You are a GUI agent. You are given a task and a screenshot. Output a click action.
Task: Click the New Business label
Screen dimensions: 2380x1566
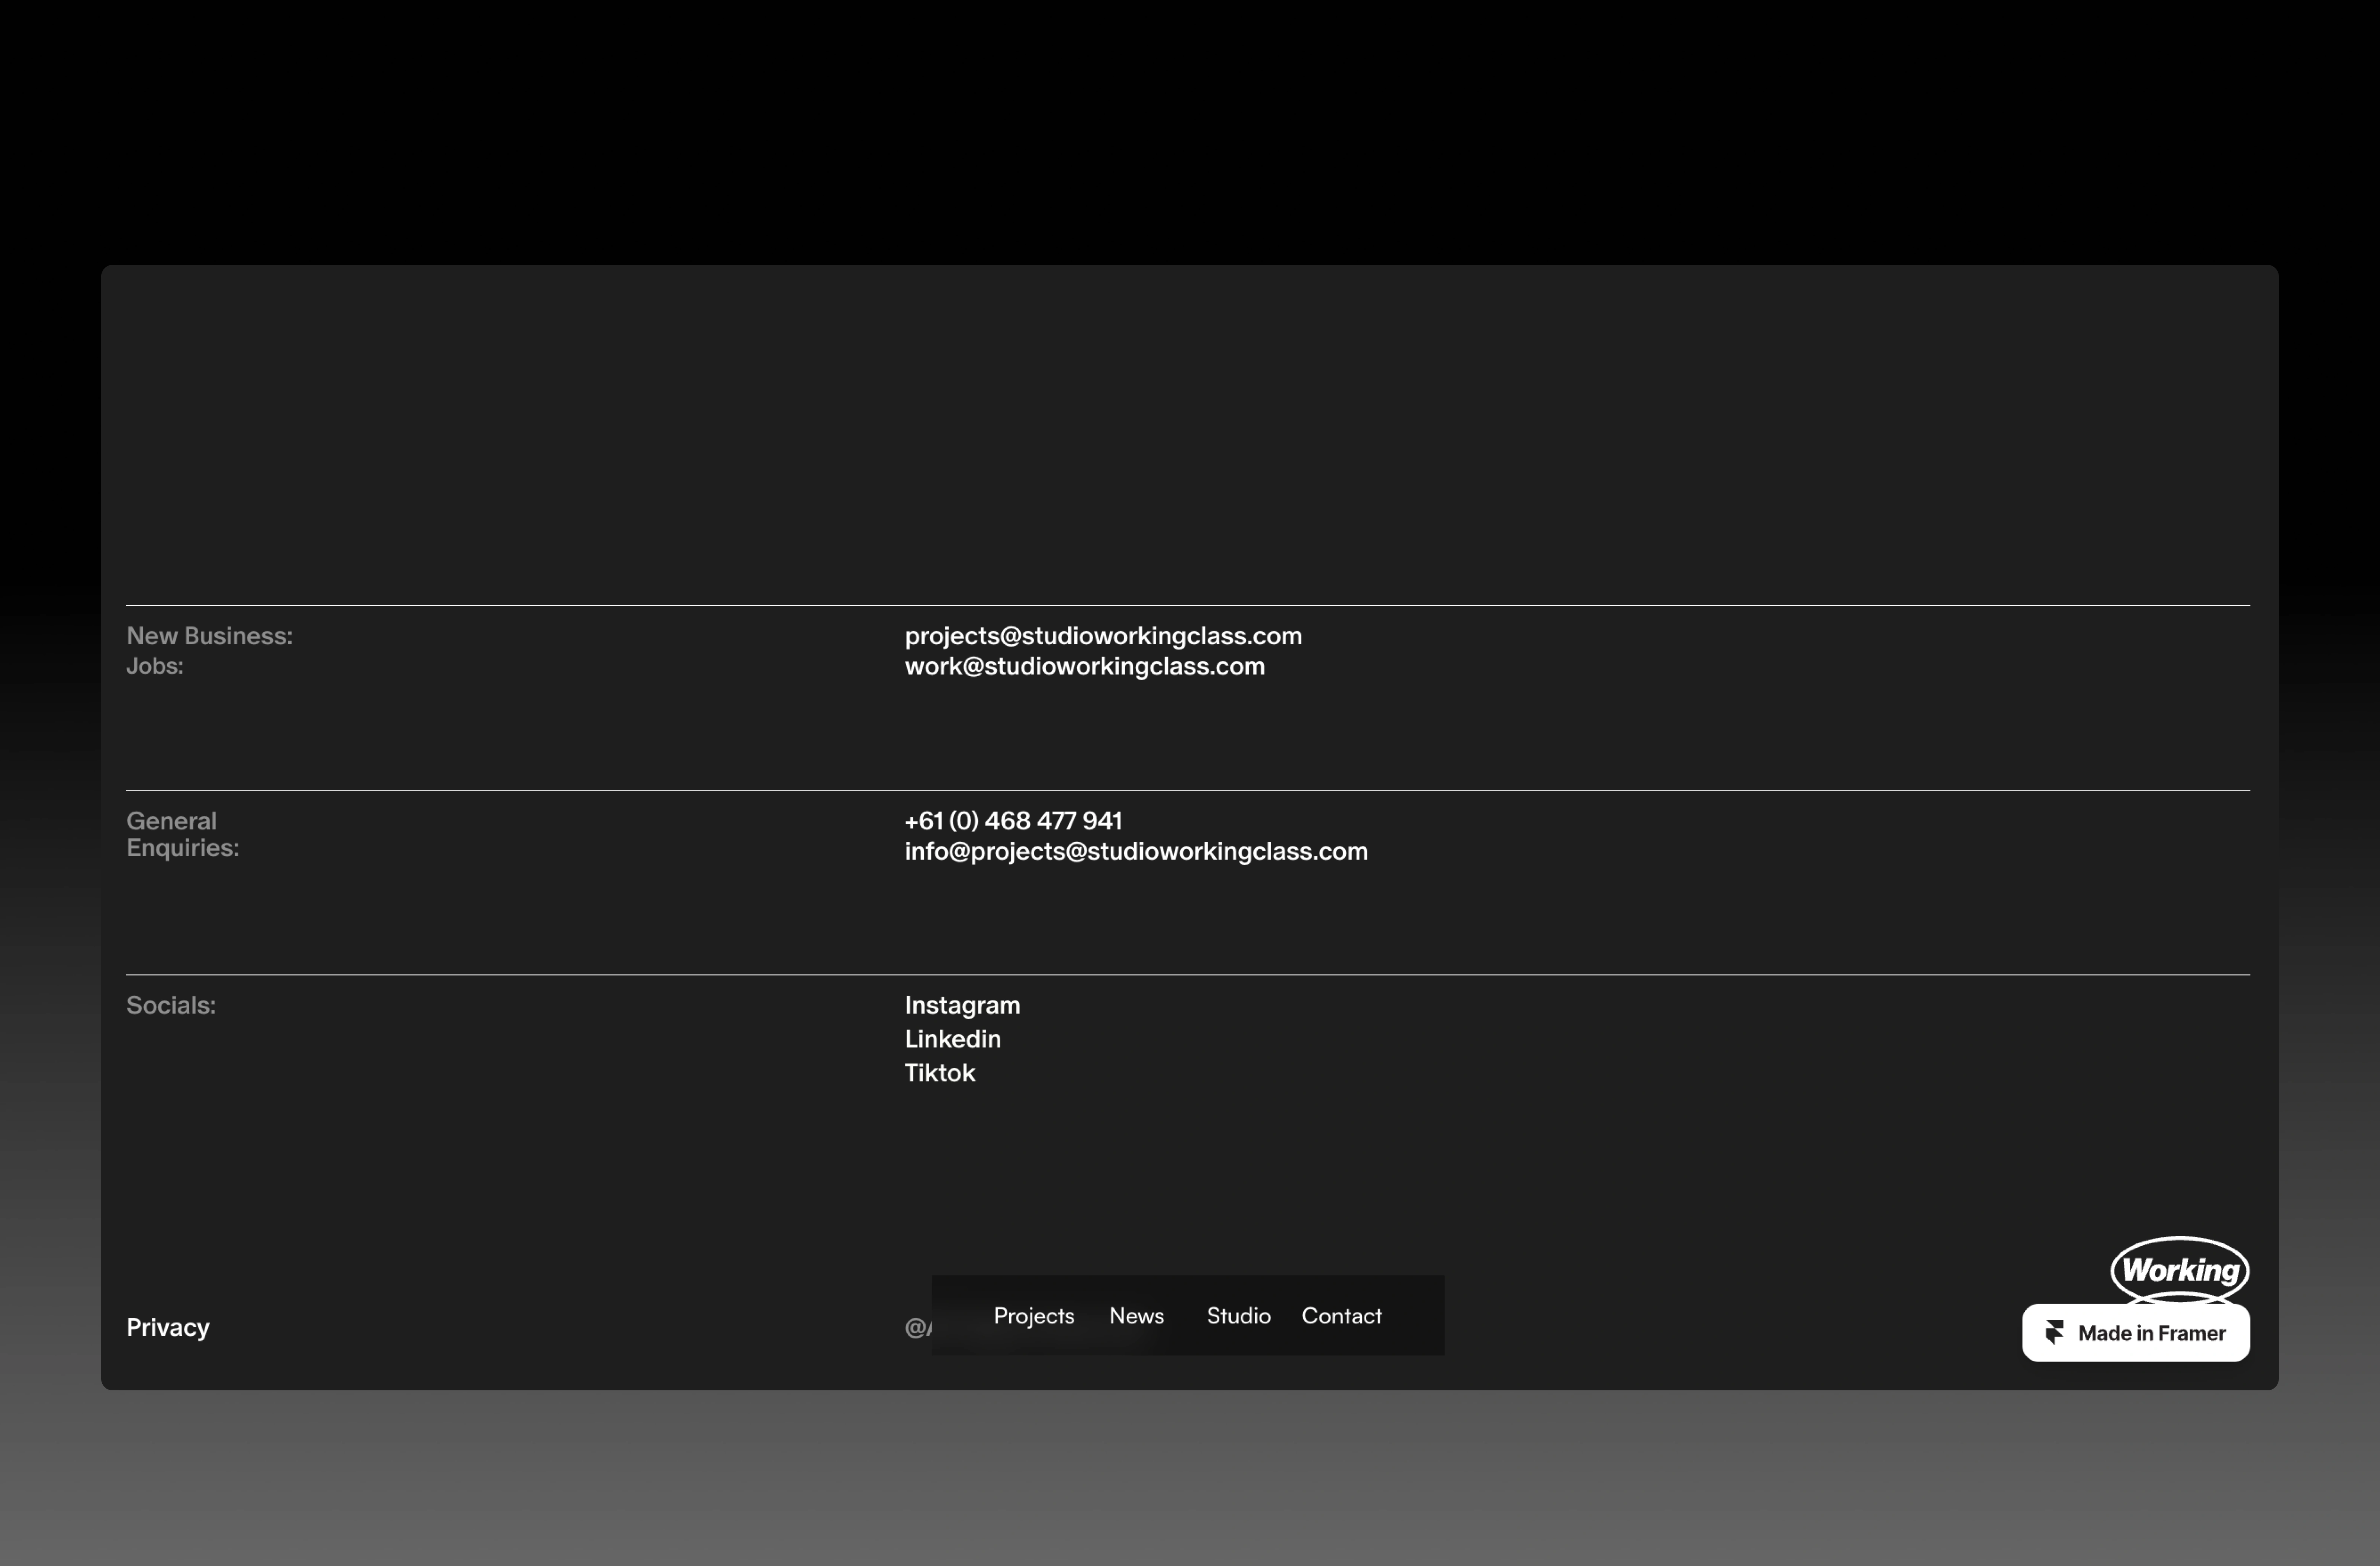[209, 636]
